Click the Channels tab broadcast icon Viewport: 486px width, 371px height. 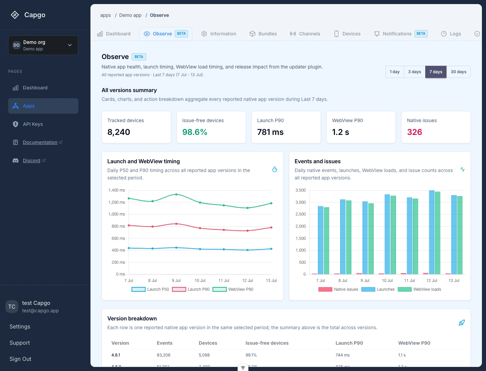(x=293, y=34)
